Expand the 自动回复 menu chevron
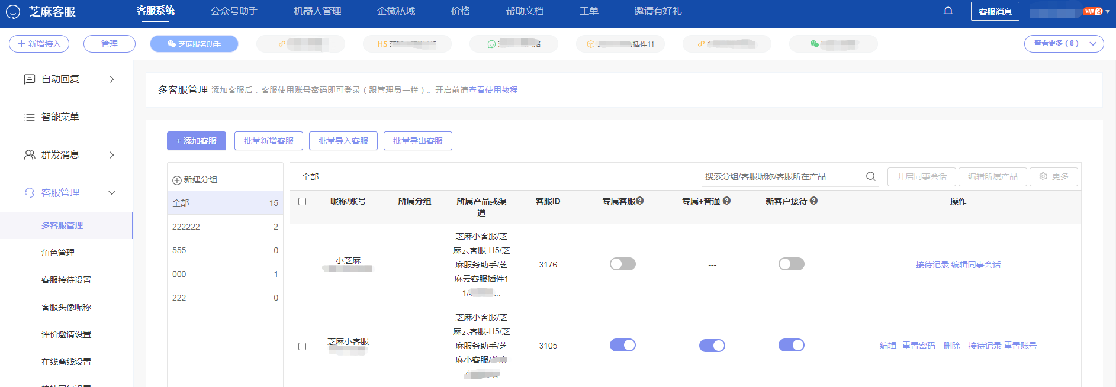Viewport: 1116px width, 387px height. pyautogui.click(x=112, y=79)
